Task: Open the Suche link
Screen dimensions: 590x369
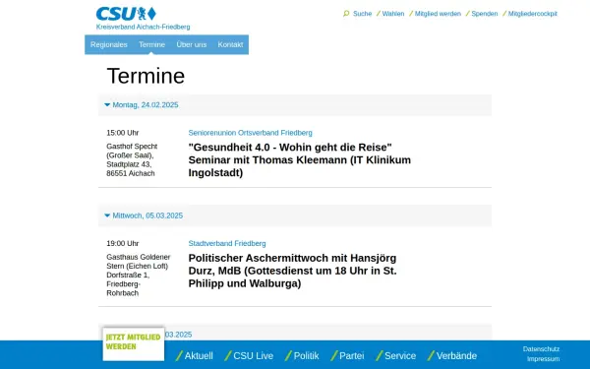Action: (362, 14)
